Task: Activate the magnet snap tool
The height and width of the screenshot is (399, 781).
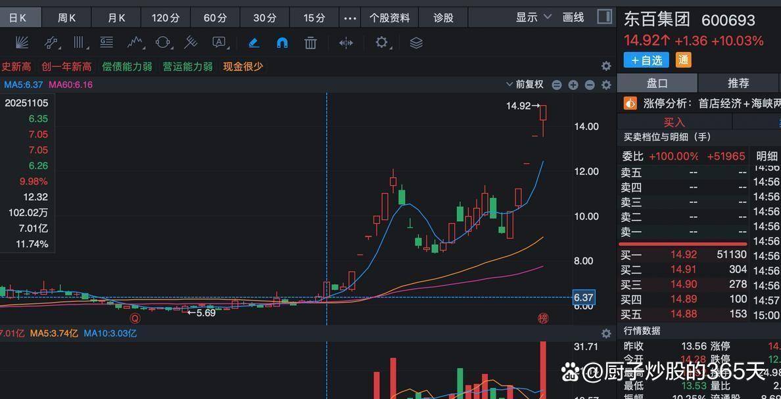Action: tap(281, 42)
